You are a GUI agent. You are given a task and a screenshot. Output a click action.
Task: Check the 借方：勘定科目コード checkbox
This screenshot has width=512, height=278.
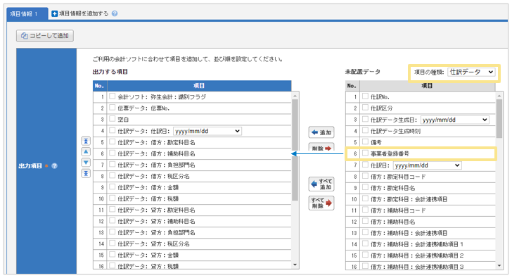[365, 176]
